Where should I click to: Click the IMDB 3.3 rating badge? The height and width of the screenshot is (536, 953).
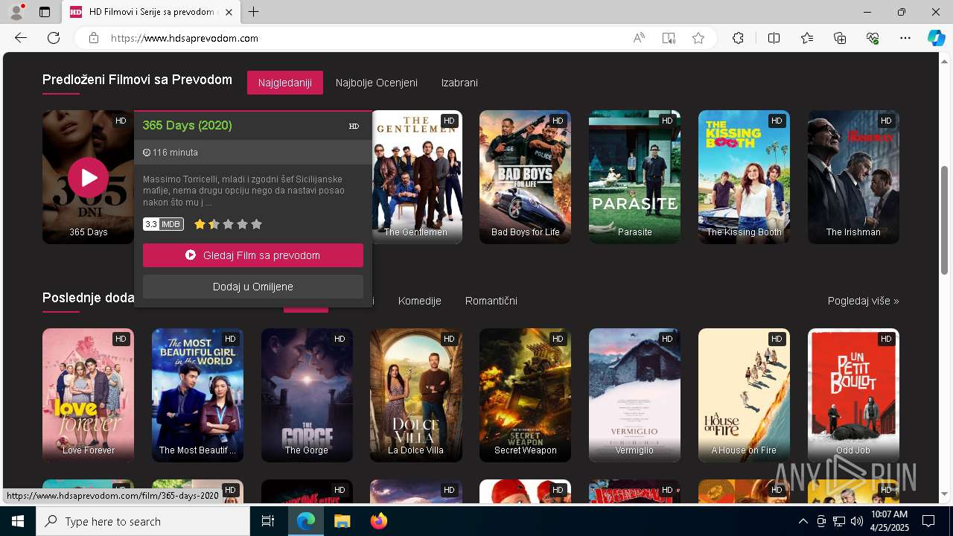tap(163, 224)
